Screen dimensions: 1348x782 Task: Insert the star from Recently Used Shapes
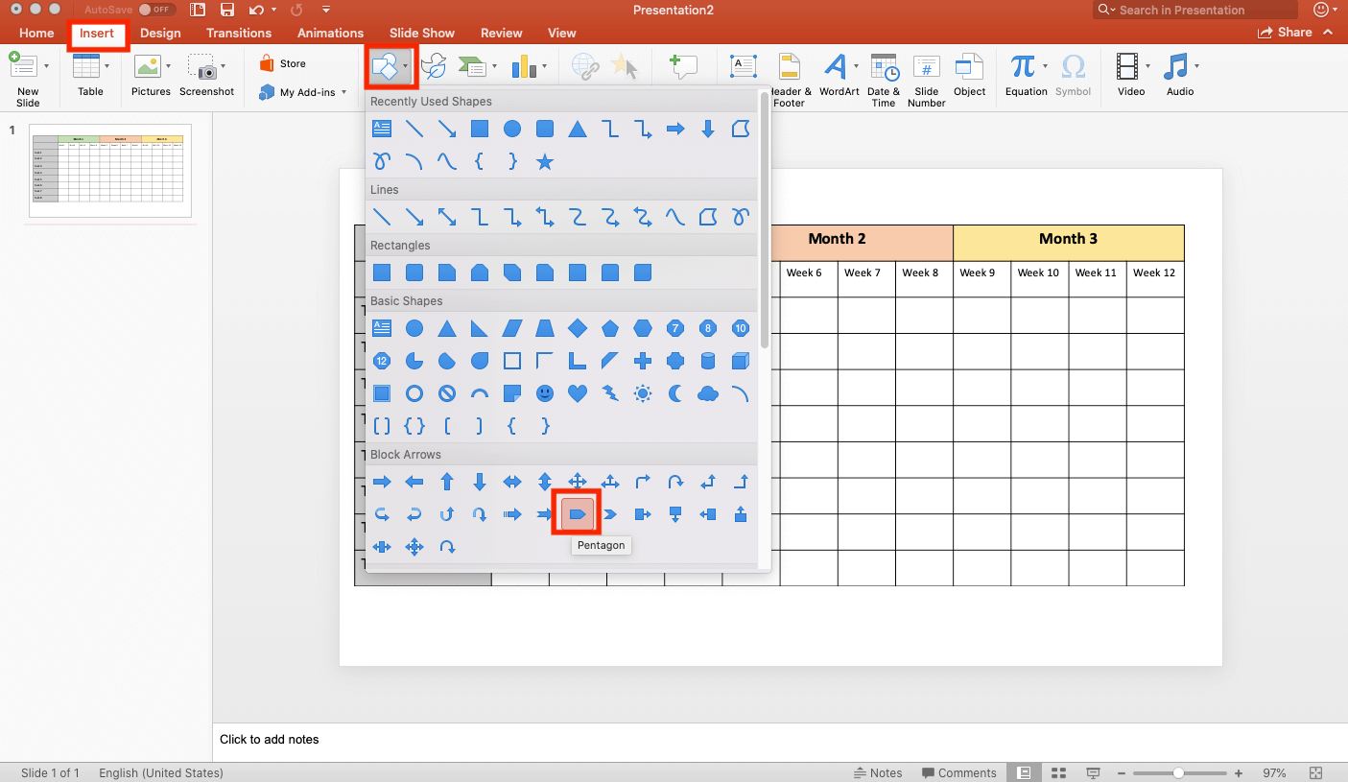click(545, 162)
